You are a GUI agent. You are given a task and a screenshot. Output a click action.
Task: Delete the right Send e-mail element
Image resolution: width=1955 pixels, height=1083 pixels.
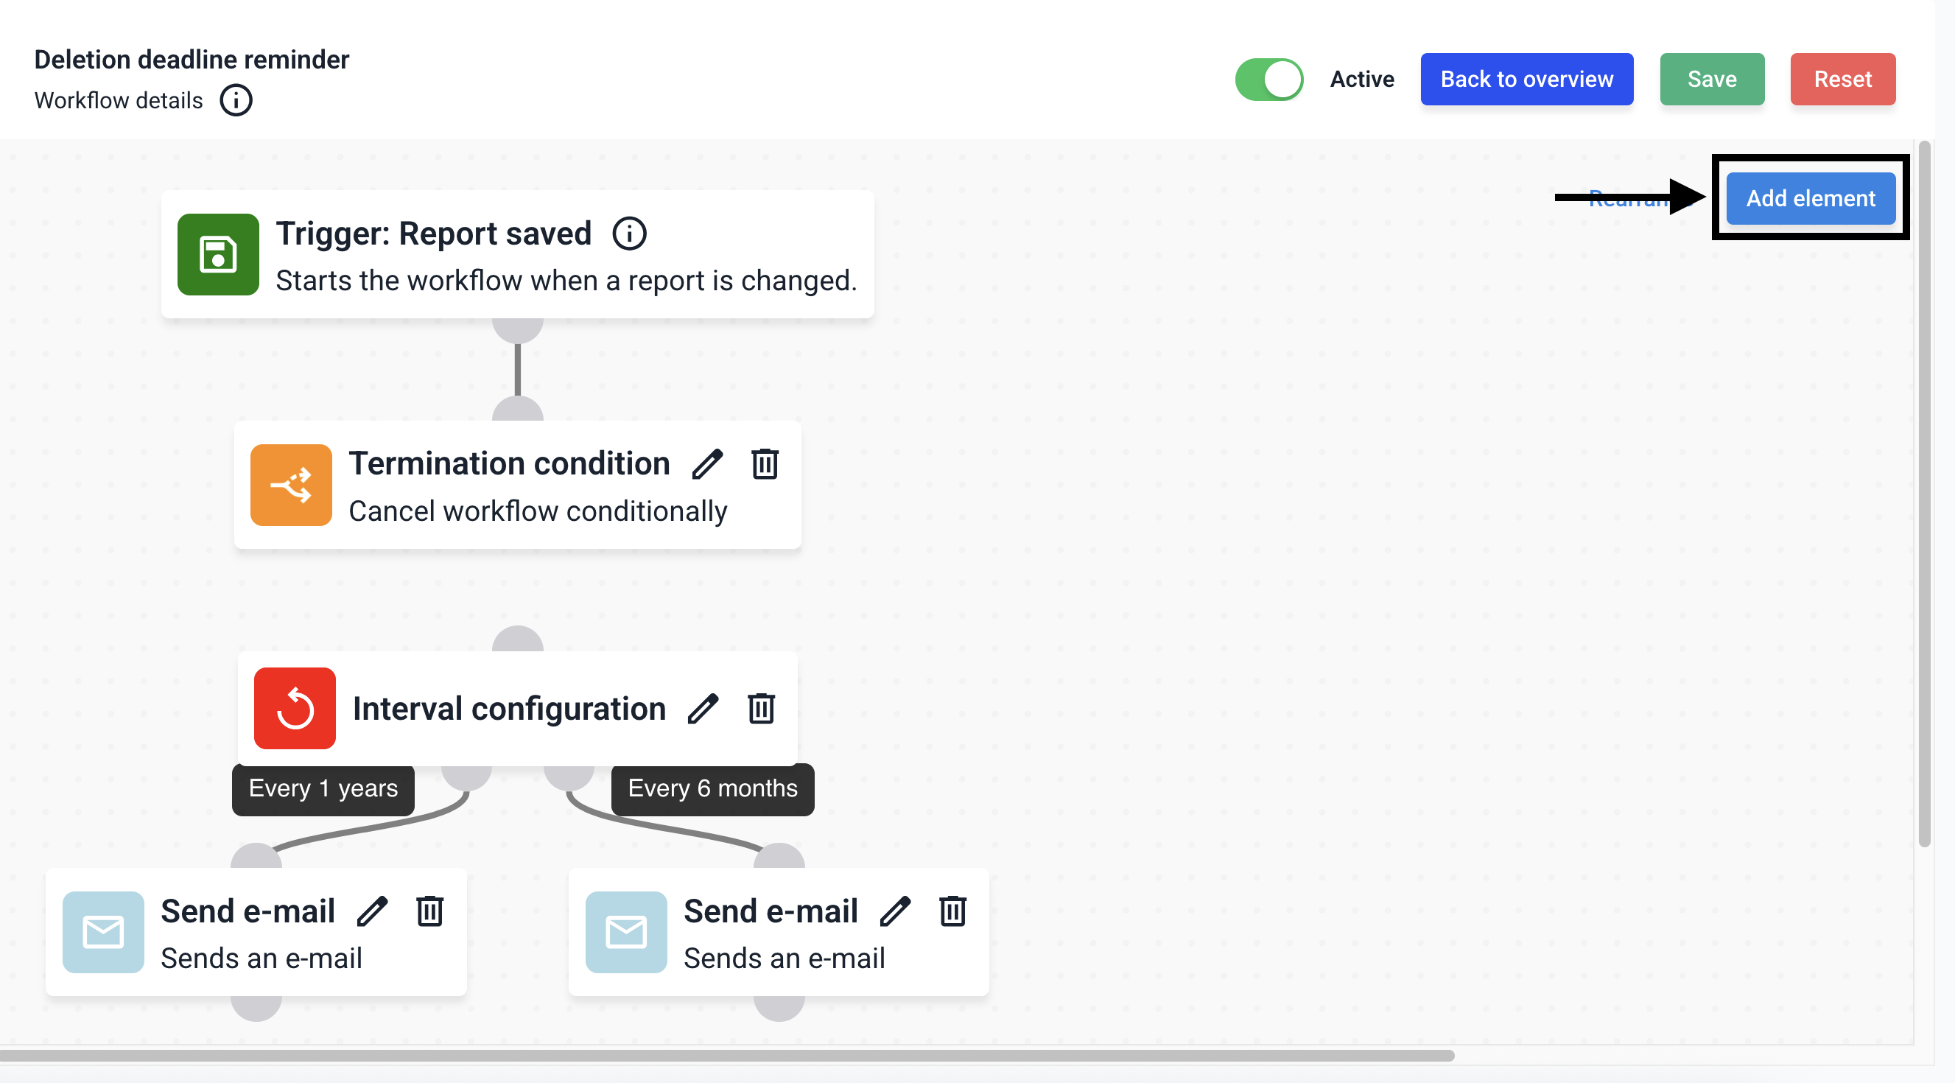point(952,911)
